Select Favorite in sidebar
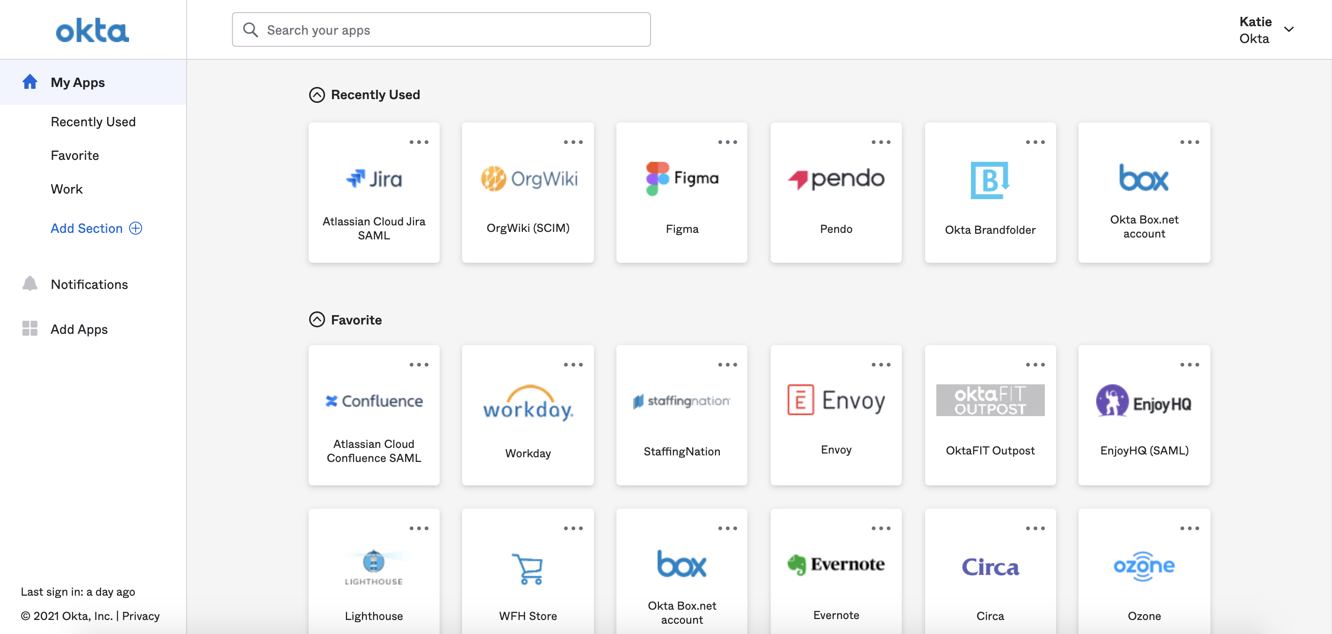The image size is (1332, 634). [x=74, y=155]
